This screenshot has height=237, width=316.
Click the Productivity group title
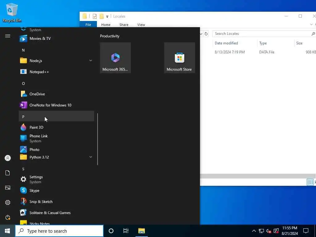[110, 36]
